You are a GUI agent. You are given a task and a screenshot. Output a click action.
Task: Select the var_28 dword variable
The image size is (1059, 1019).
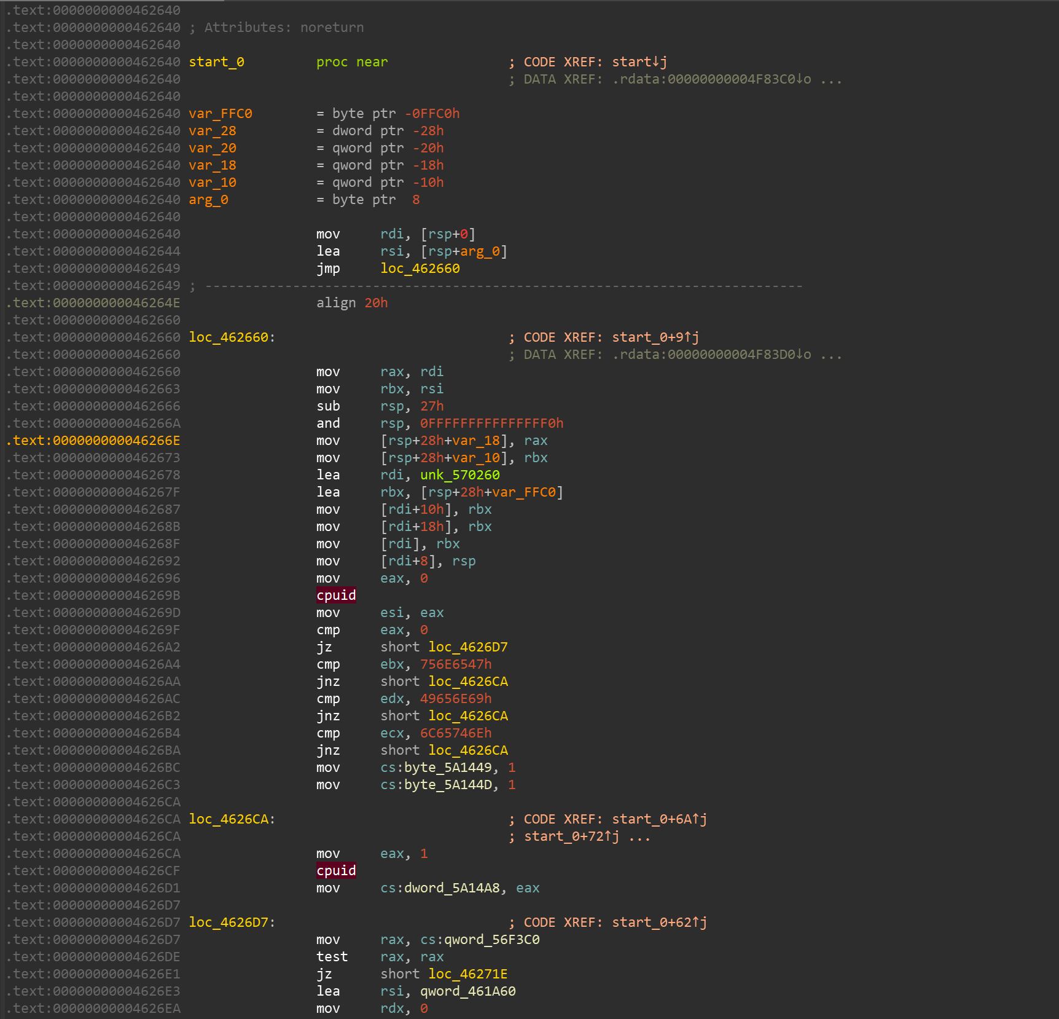[213, 131]
